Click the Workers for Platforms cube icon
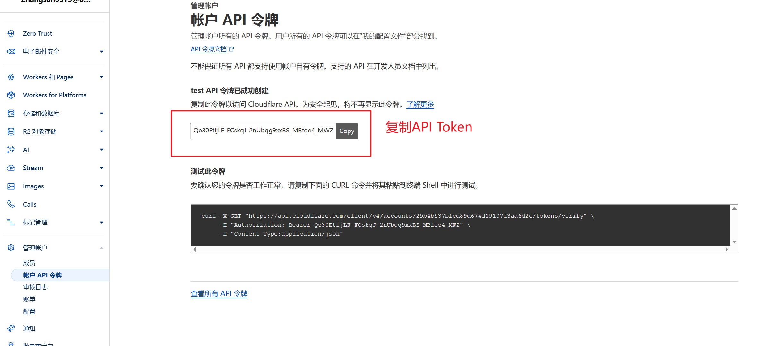The image size is (778, 346). coord(11,95)
